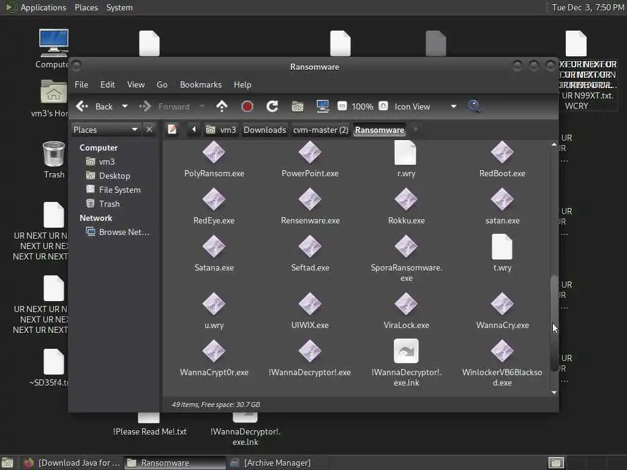This screenshot has width=627, height=470.
Task: Select Trash in the Places sidebar
Action: (103, 204)
